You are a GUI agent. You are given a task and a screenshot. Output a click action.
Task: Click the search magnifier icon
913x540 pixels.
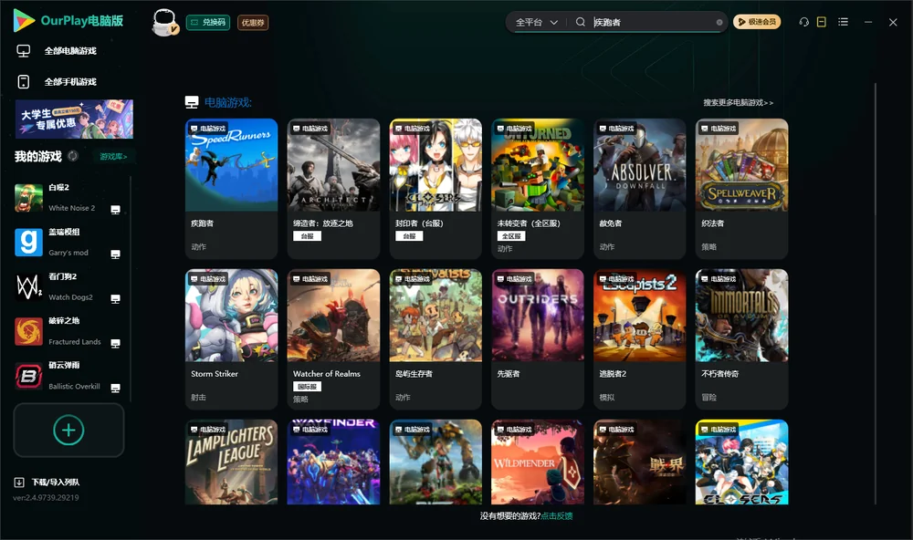[x=581, y=22]
